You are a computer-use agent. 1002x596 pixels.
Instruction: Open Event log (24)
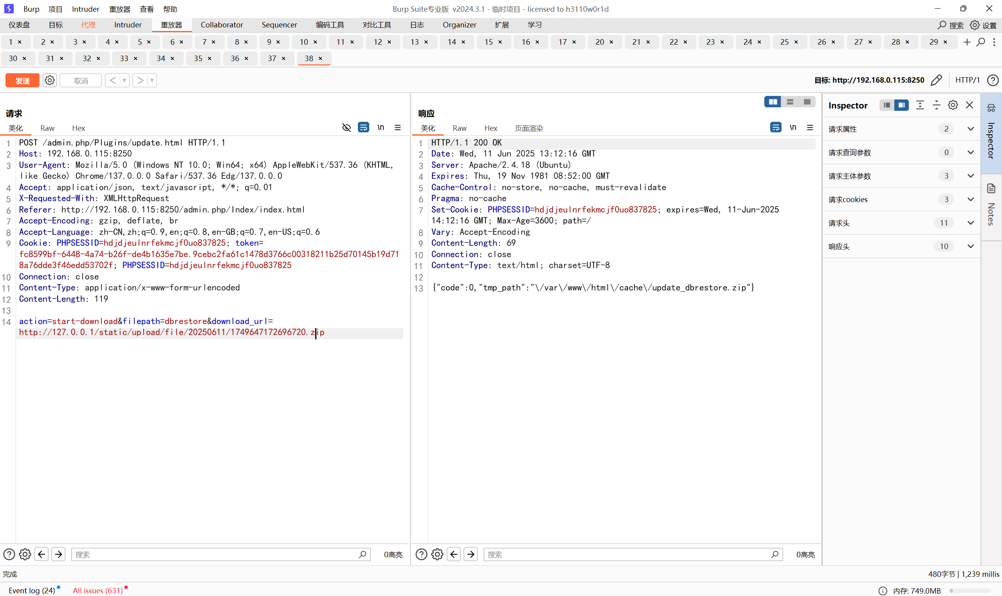point(32,591)
